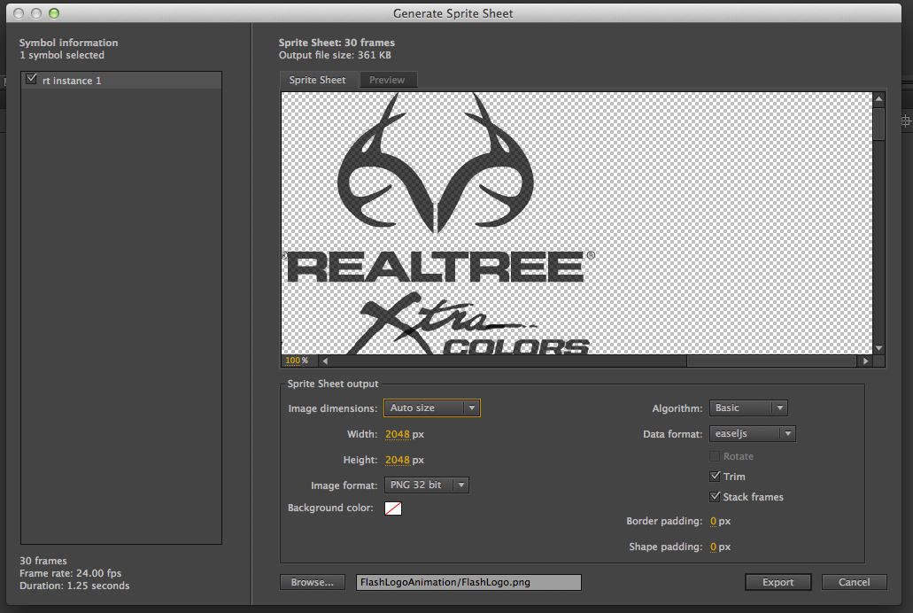Viewport: 913px width, 613px height.
Task: Click the preview scroll-left arrow
Action: [x=324, y=361]
